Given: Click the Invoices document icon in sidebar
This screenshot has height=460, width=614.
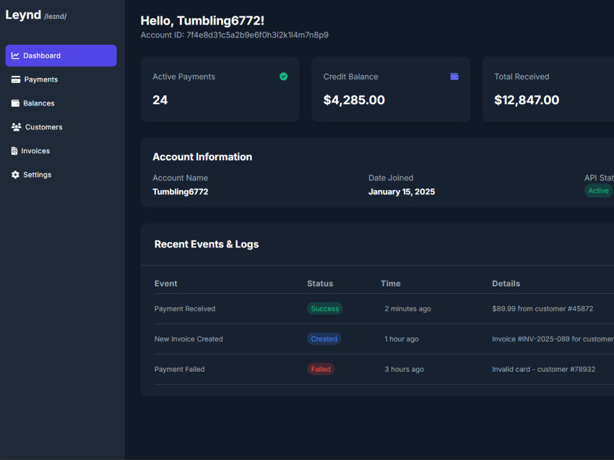Looking at the screenshot, I should tap(15, 151).
